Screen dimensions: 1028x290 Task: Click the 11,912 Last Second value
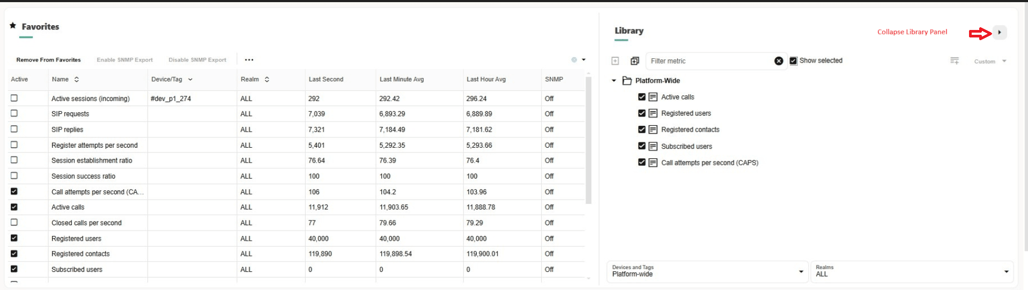(318, 207)
